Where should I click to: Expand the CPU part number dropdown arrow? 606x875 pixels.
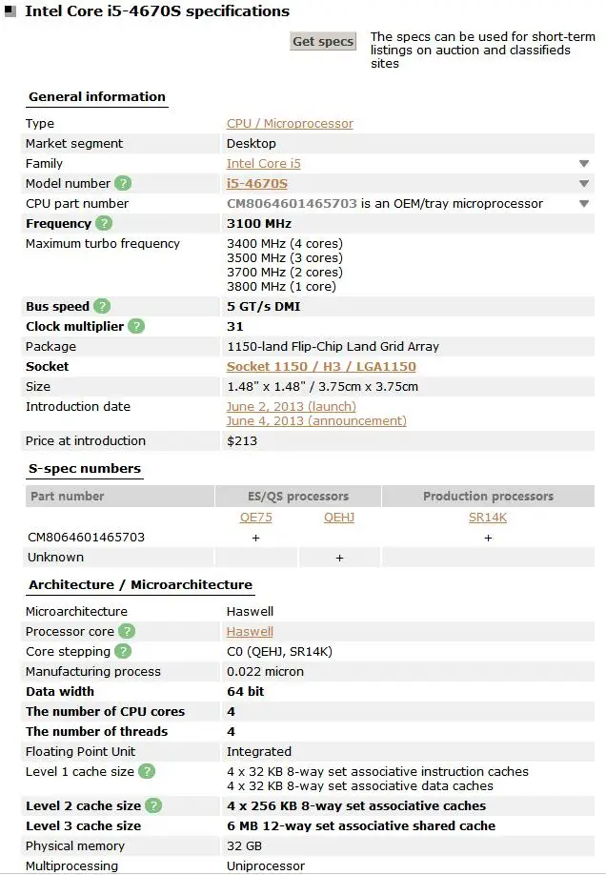584,204
